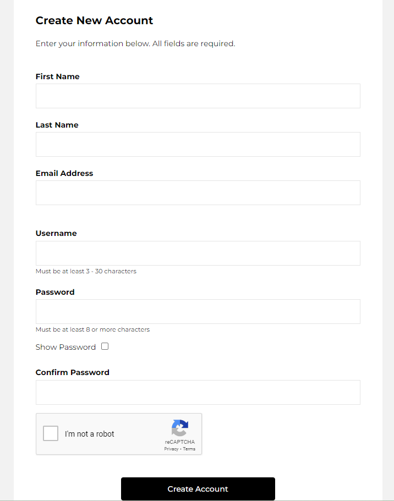
Task: Open the reCAPTCHA Privacy link
Action: [x=171, y=449]
